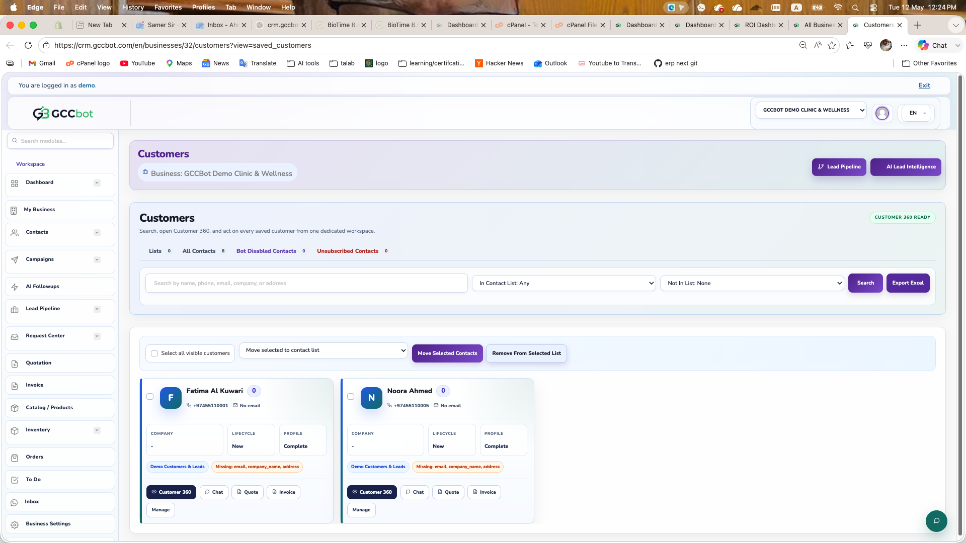Open the Dashboard sidebar icon

click(x=15, y=183)
